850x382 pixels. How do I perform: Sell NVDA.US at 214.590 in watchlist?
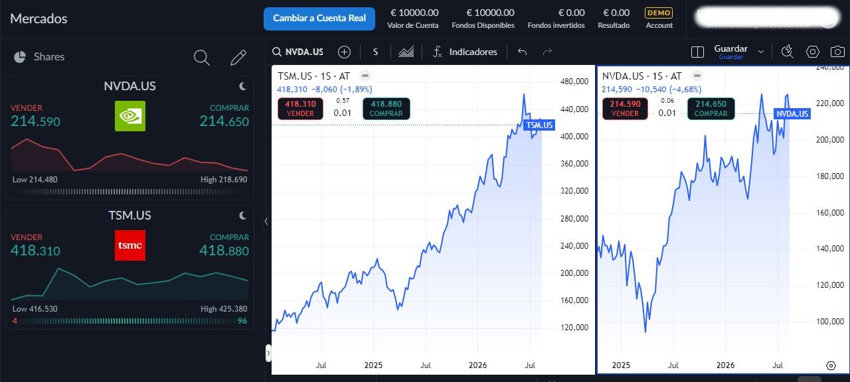35,116
